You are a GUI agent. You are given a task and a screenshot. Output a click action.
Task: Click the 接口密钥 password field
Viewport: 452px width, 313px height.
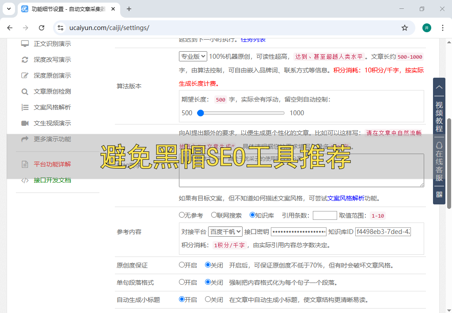tap(299, 231)
